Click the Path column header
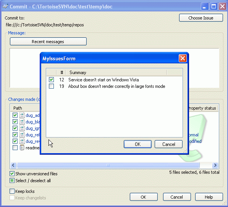This screenshot has width=228, height=207. (x=25, y=108)
